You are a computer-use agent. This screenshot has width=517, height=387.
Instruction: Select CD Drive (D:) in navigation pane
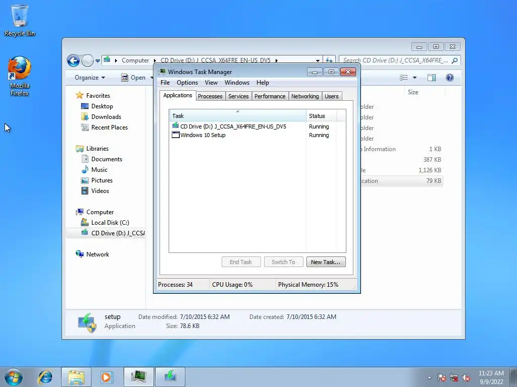(x=106, y=233)
